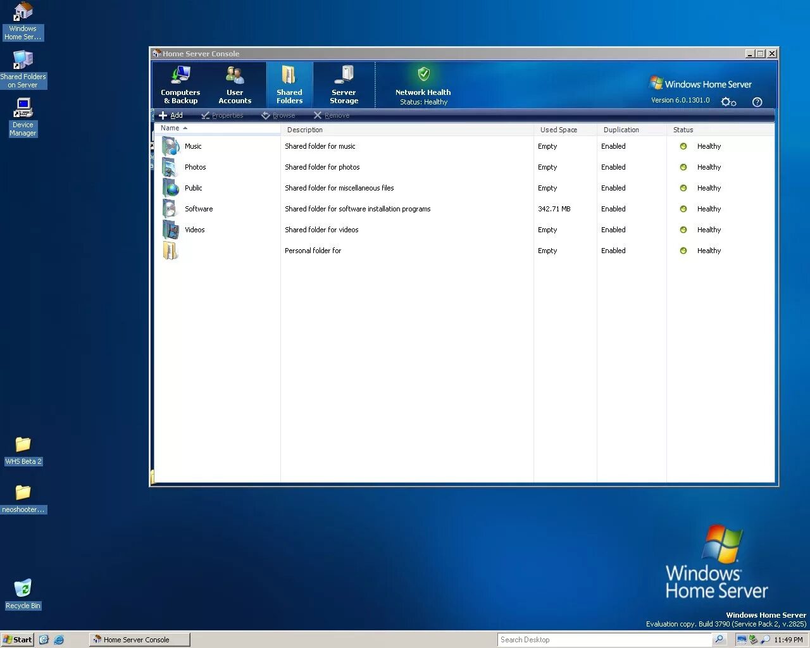810x648 pixels.
Task: Click the Photos row healthy status icon
Action: point(683,167)
